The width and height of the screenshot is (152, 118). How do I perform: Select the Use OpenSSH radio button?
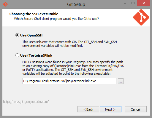point(17,35)
